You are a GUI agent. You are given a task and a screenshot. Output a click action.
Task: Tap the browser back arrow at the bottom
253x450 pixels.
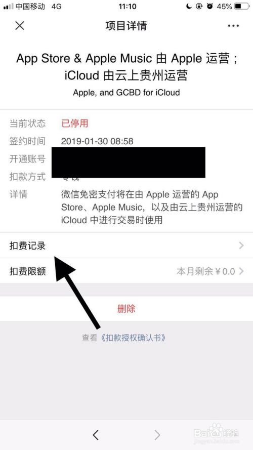pyautogui.click(x=96, y=435)
